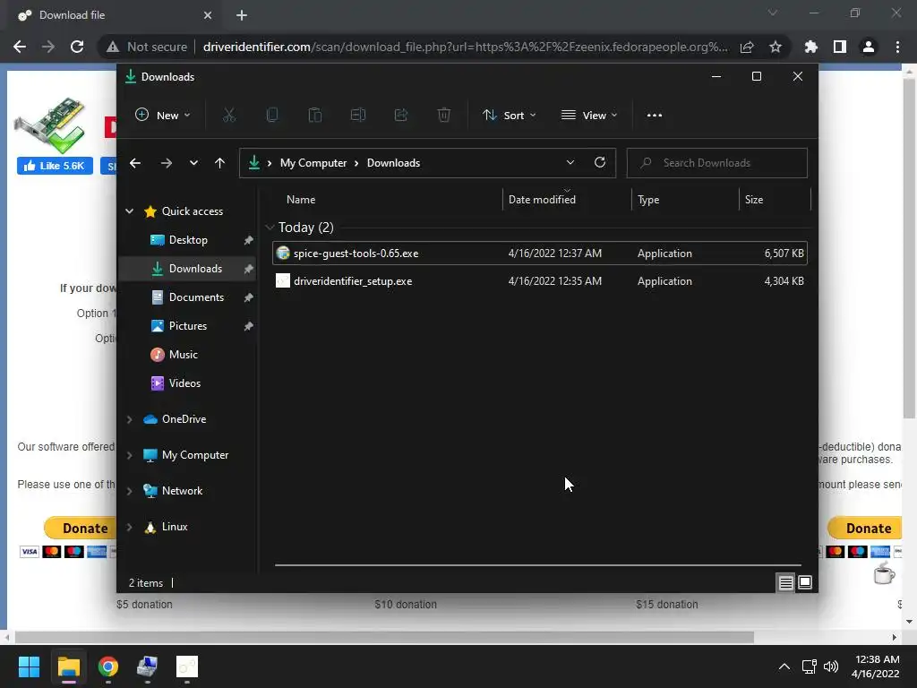917x688 pixels.
Task: Expand the Network tree node
Action: 129,491
